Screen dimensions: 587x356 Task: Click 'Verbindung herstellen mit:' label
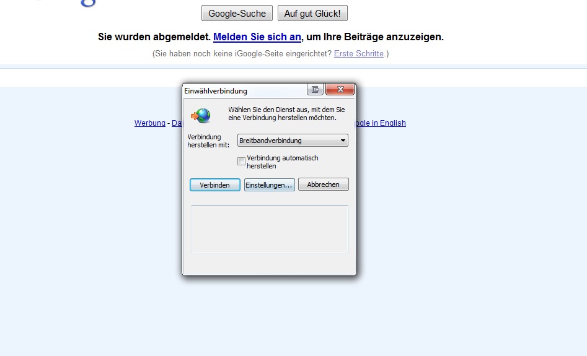pyautogui.click(x=208, y=141)
